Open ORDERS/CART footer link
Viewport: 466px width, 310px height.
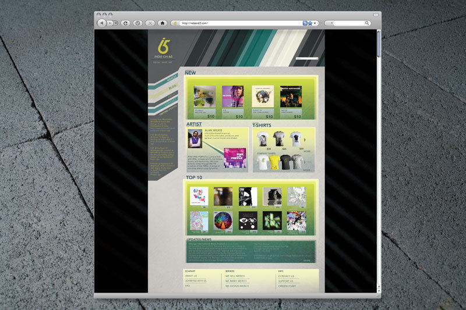(287, 286)
